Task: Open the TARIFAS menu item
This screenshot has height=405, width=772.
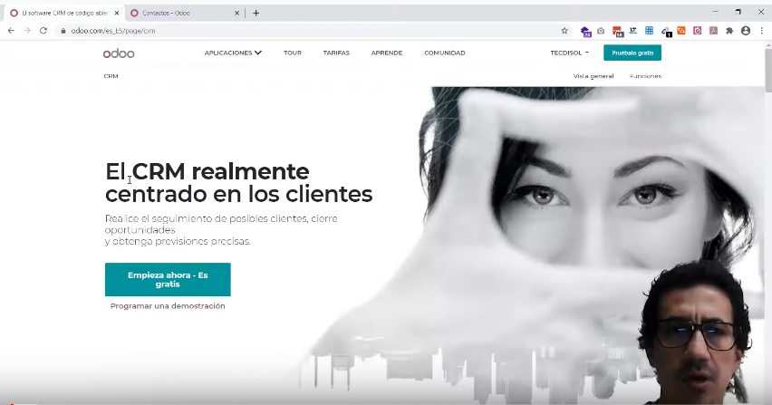Action: [336, 53]
